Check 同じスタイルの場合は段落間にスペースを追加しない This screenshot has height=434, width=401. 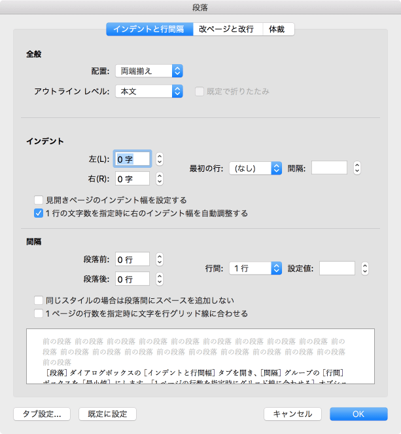pos(39,300)
